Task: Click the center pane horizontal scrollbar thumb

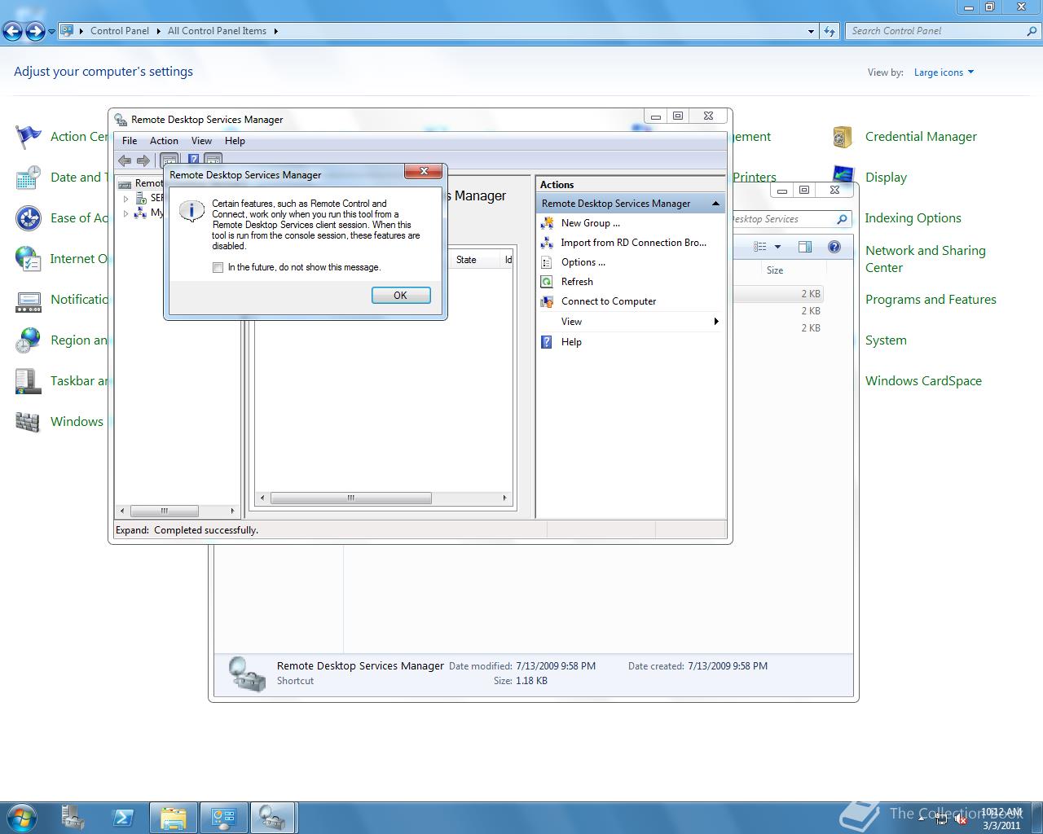Action: (350, 498)
